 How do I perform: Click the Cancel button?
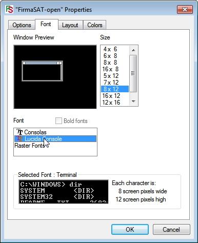(171, 229)
